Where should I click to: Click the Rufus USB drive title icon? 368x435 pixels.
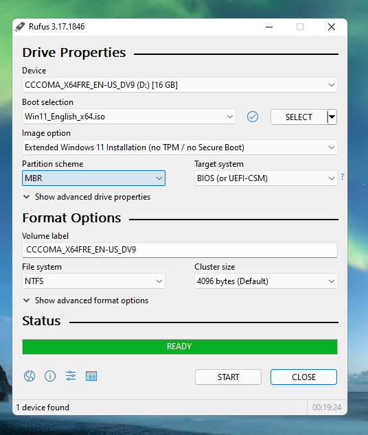tap(20, 27)
